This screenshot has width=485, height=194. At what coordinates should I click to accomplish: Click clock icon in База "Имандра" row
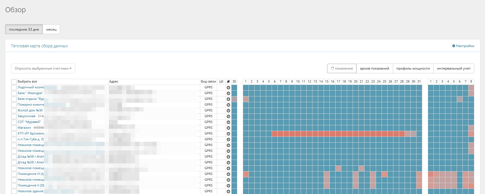228,93
